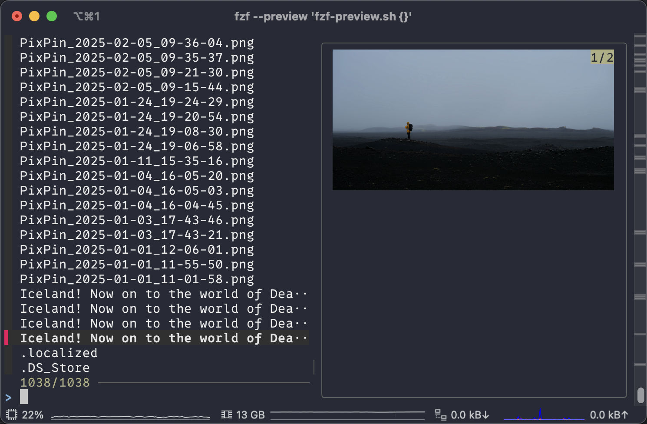Select the .localized file entry
This screenshot has width=647, height=424.
point(59,353)
